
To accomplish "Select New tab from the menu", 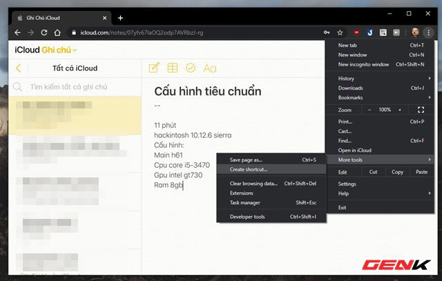I will (379, 45).
